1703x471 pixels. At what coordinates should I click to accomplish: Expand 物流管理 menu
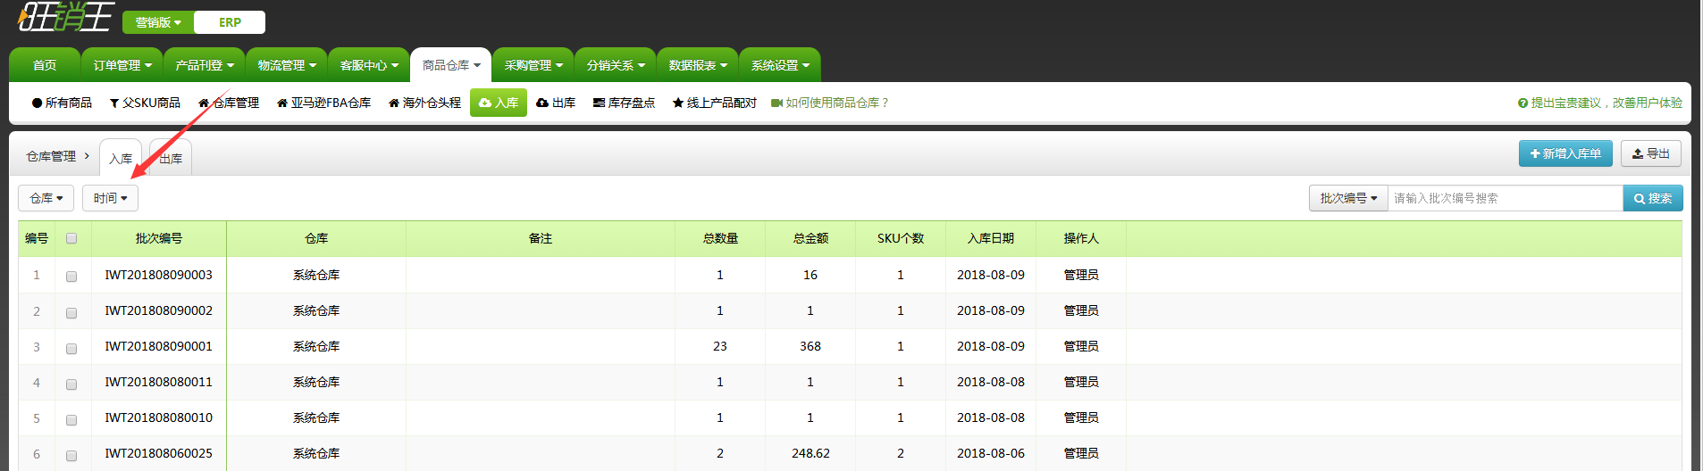pos(287,65)
